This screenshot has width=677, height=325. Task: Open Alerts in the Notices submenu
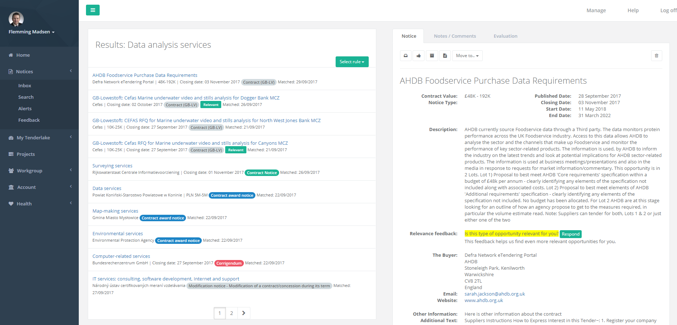25,108
